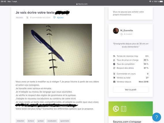Click the checkmark icon for Taux de complétion

pos(114,64)
